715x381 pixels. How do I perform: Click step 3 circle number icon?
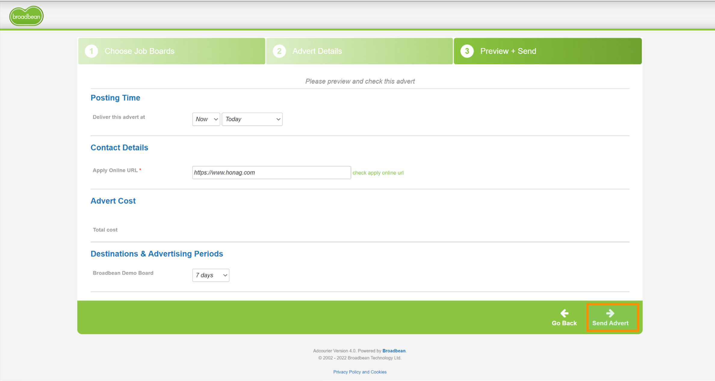[467, 51]
